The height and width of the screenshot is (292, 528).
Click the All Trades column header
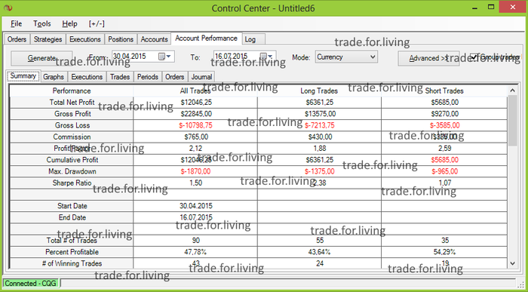(195, 91)
